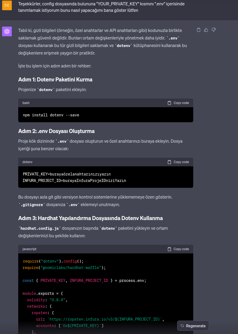Click the 'javascript' language label

[29, 249]
